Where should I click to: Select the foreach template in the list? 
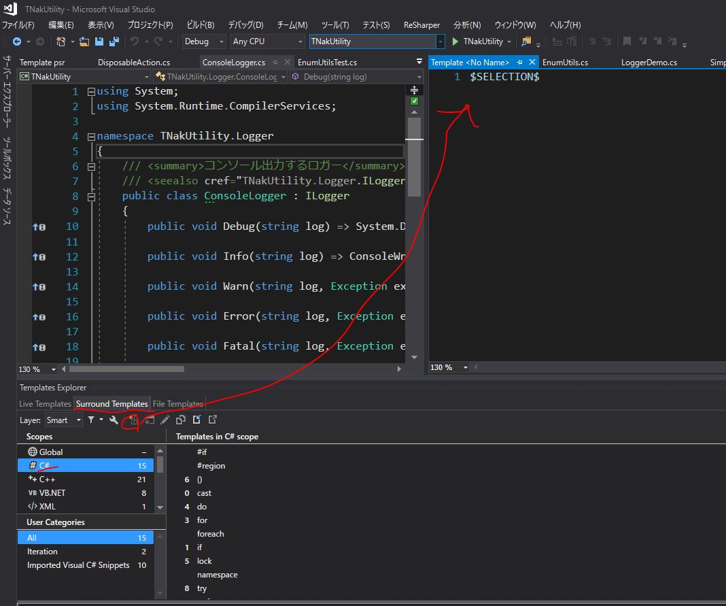coord(210,534)
